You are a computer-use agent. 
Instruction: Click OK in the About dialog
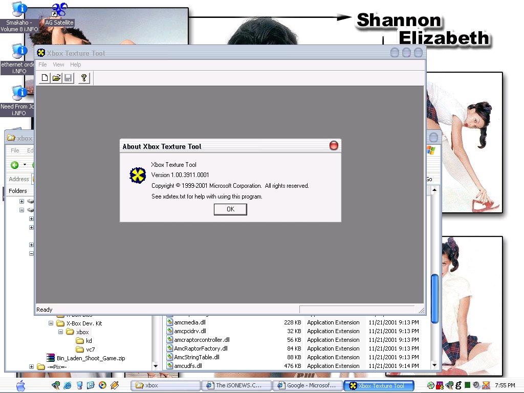point(230,209)
